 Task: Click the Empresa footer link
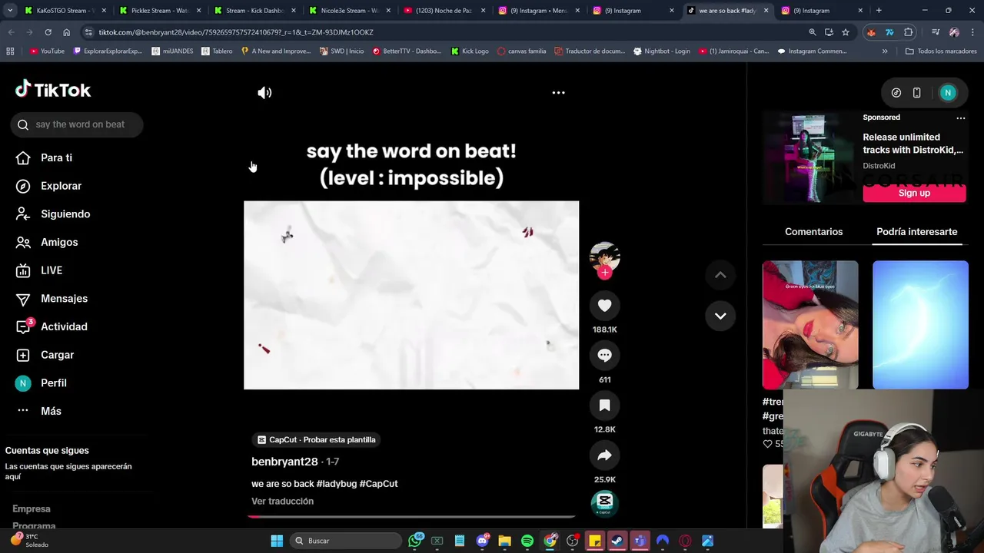(32, 508)
